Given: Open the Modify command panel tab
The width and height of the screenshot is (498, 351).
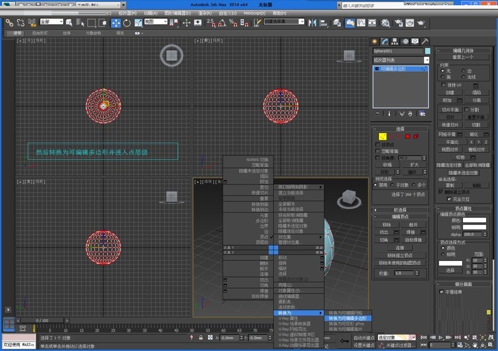Looking at the screenshot, I should pos(384,42).
